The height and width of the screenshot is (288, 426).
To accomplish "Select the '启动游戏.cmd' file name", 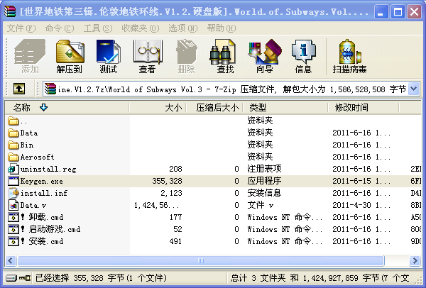I will click(51, 229).
